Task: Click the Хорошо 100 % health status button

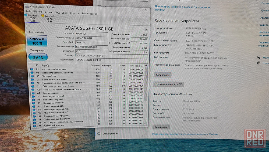Action: click(x=37, y=41)
